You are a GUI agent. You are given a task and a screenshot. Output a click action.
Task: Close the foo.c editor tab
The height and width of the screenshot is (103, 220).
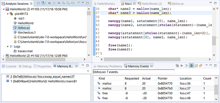tap(134, 4)
